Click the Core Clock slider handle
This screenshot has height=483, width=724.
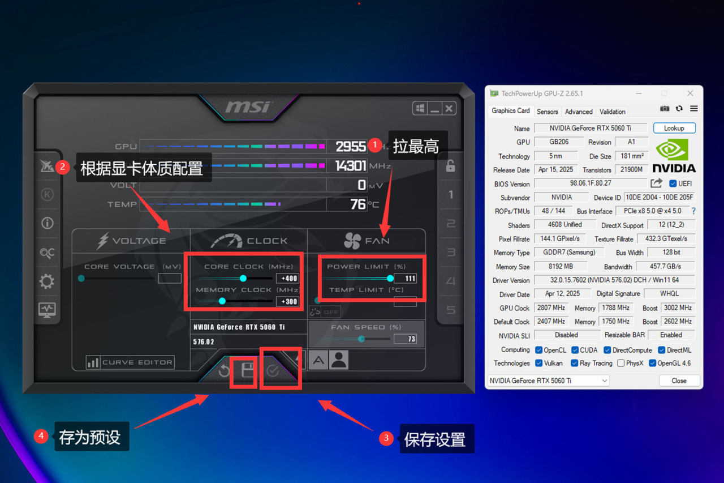(243, 278)
